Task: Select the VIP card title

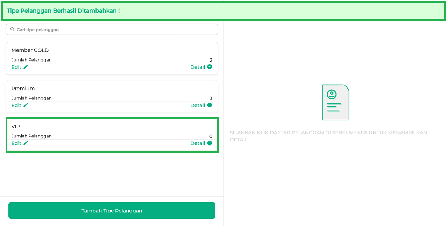Action: [16, 127]
